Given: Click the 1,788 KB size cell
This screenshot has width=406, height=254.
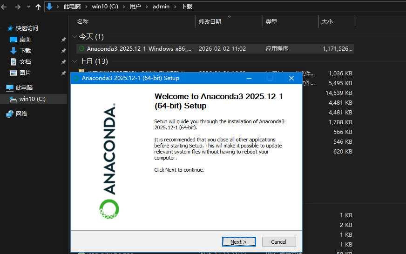Looking at the screenshot, I should pos(340,122).
